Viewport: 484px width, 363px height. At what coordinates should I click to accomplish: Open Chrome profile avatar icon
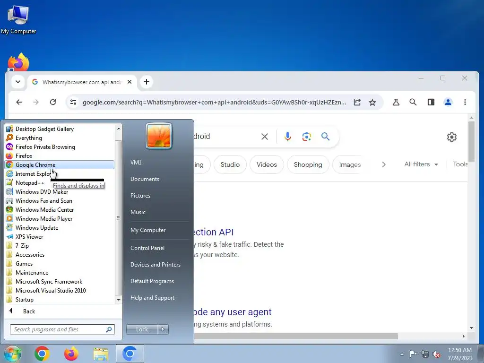[x=448, y=102]
